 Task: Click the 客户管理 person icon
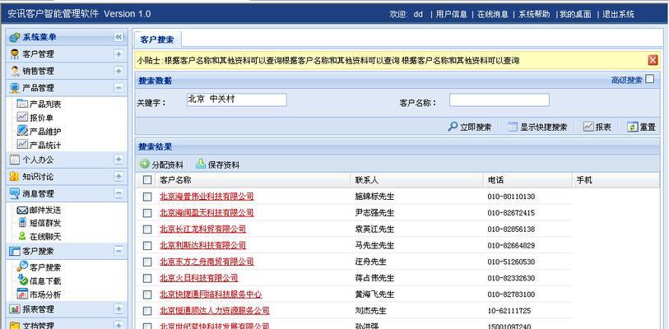click(15, 54)
